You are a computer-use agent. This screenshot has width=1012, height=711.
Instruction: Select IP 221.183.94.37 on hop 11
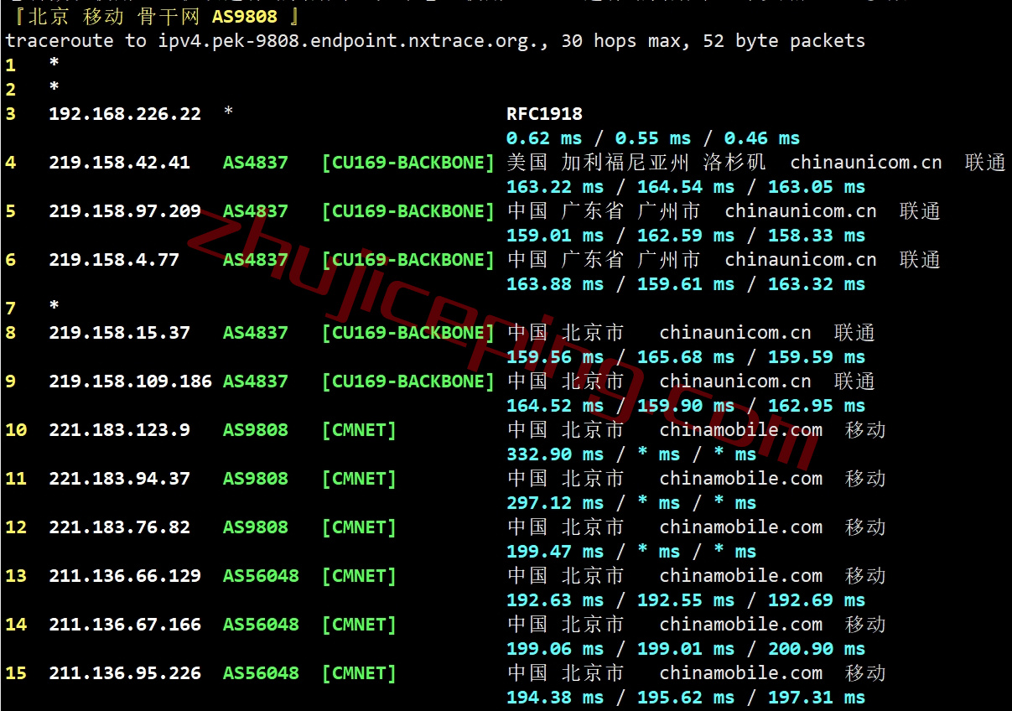119,479
